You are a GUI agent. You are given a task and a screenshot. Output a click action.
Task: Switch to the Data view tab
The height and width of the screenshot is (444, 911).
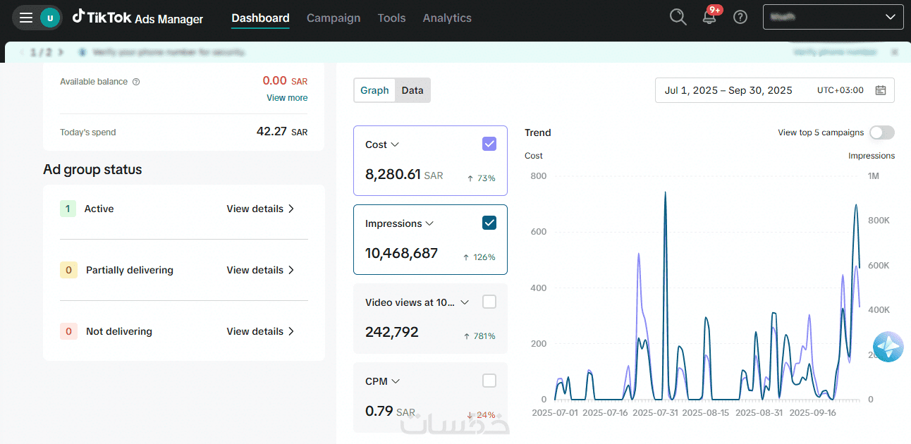click(412, 90)
